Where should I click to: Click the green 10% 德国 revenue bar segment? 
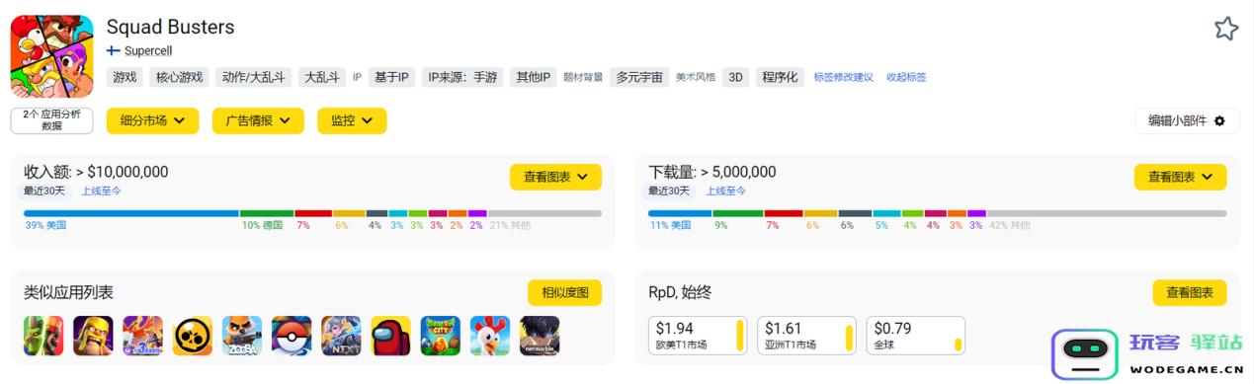[267, 213]
